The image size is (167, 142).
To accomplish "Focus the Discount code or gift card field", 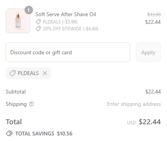I will [x=68, y=52].
